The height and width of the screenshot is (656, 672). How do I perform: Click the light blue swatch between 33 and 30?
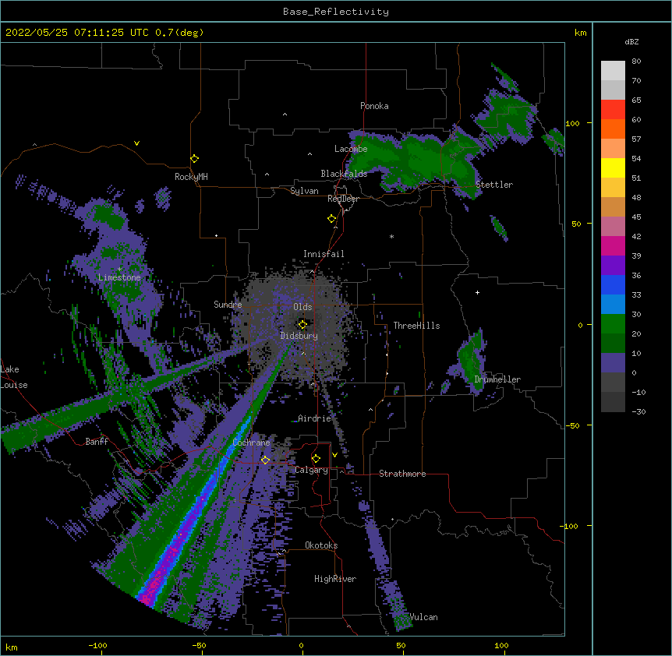pos(613,305)
